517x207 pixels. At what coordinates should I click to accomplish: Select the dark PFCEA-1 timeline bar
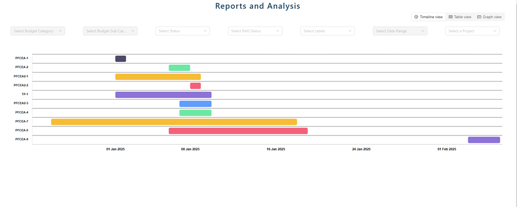[121, 59]
